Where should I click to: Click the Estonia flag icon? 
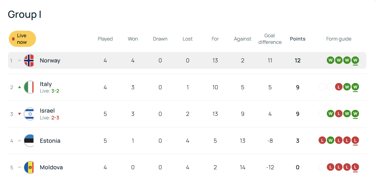pos(29,141)
